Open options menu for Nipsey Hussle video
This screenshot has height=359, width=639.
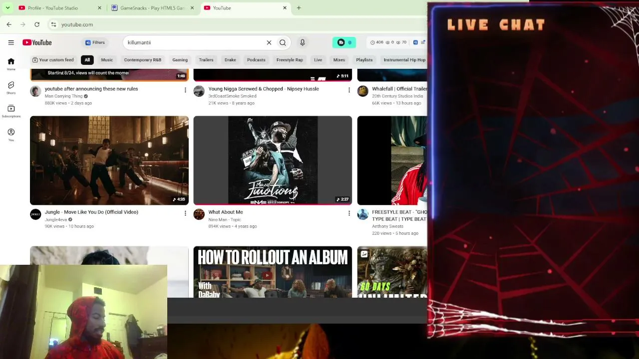pyautogui.click(x=349, y=90)
